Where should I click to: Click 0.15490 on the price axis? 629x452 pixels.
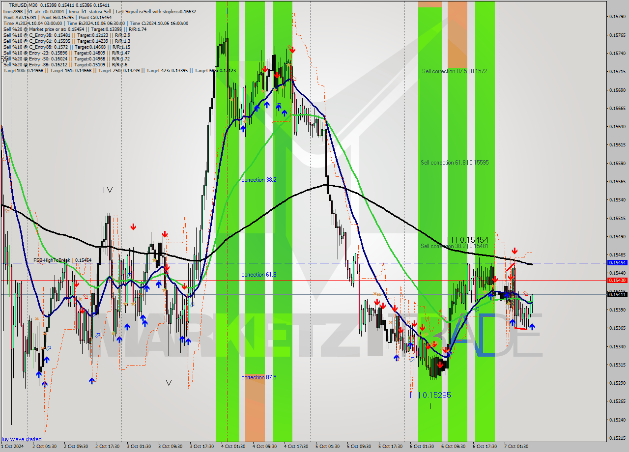tap(617, 236)
